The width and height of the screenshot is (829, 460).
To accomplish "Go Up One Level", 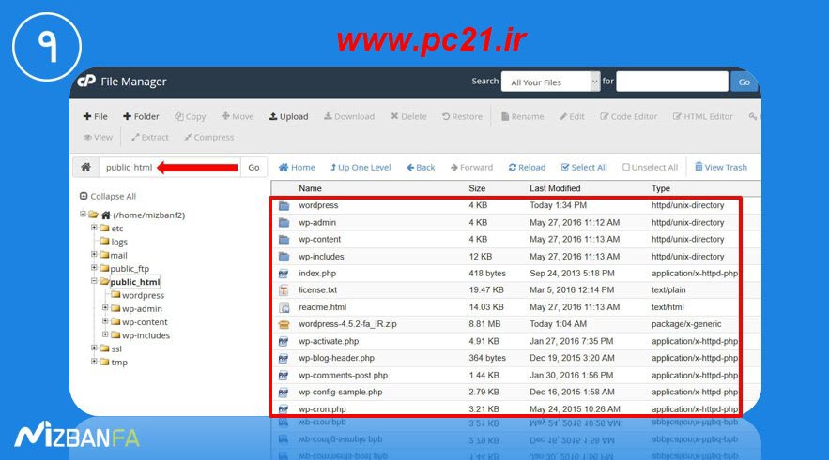I will click(361, 167).
